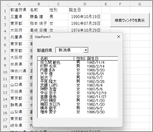Select 武藤 しぼり row in the list
This screenshot has width=153, height=132.
78,85
